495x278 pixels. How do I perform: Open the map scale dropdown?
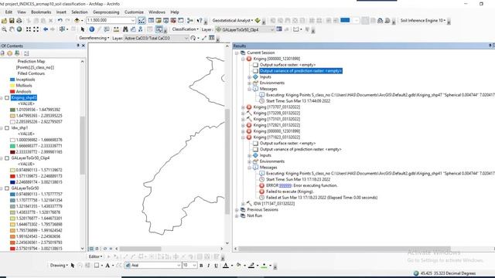pyautogui.click(x=133, y=21)
